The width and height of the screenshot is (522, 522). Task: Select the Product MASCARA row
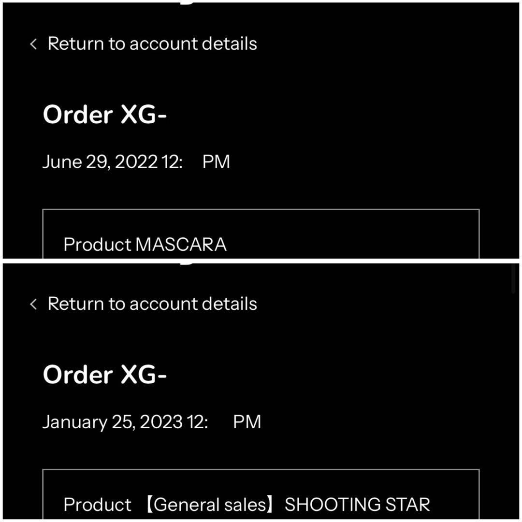point(145,244)
